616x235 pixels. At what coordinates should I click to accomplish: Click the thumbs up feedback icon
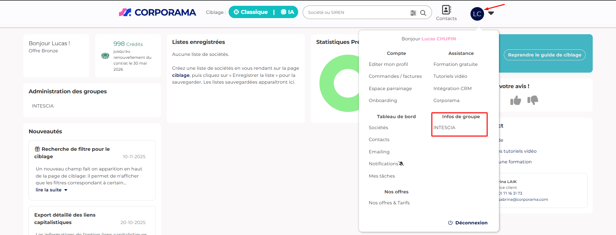click(x=515, y=100)
